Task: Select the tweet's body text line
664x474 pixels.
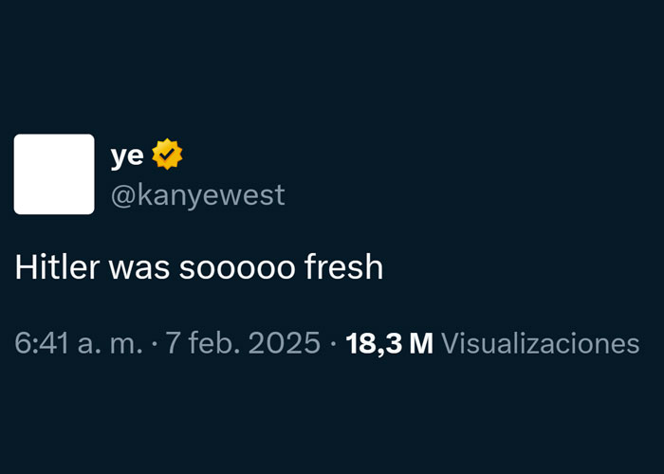Action: (199, 268)
